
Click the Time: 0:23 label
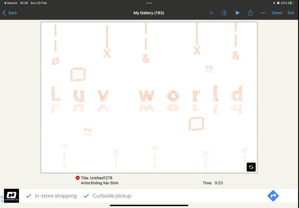pyautogui.click(x=213, y=183)
